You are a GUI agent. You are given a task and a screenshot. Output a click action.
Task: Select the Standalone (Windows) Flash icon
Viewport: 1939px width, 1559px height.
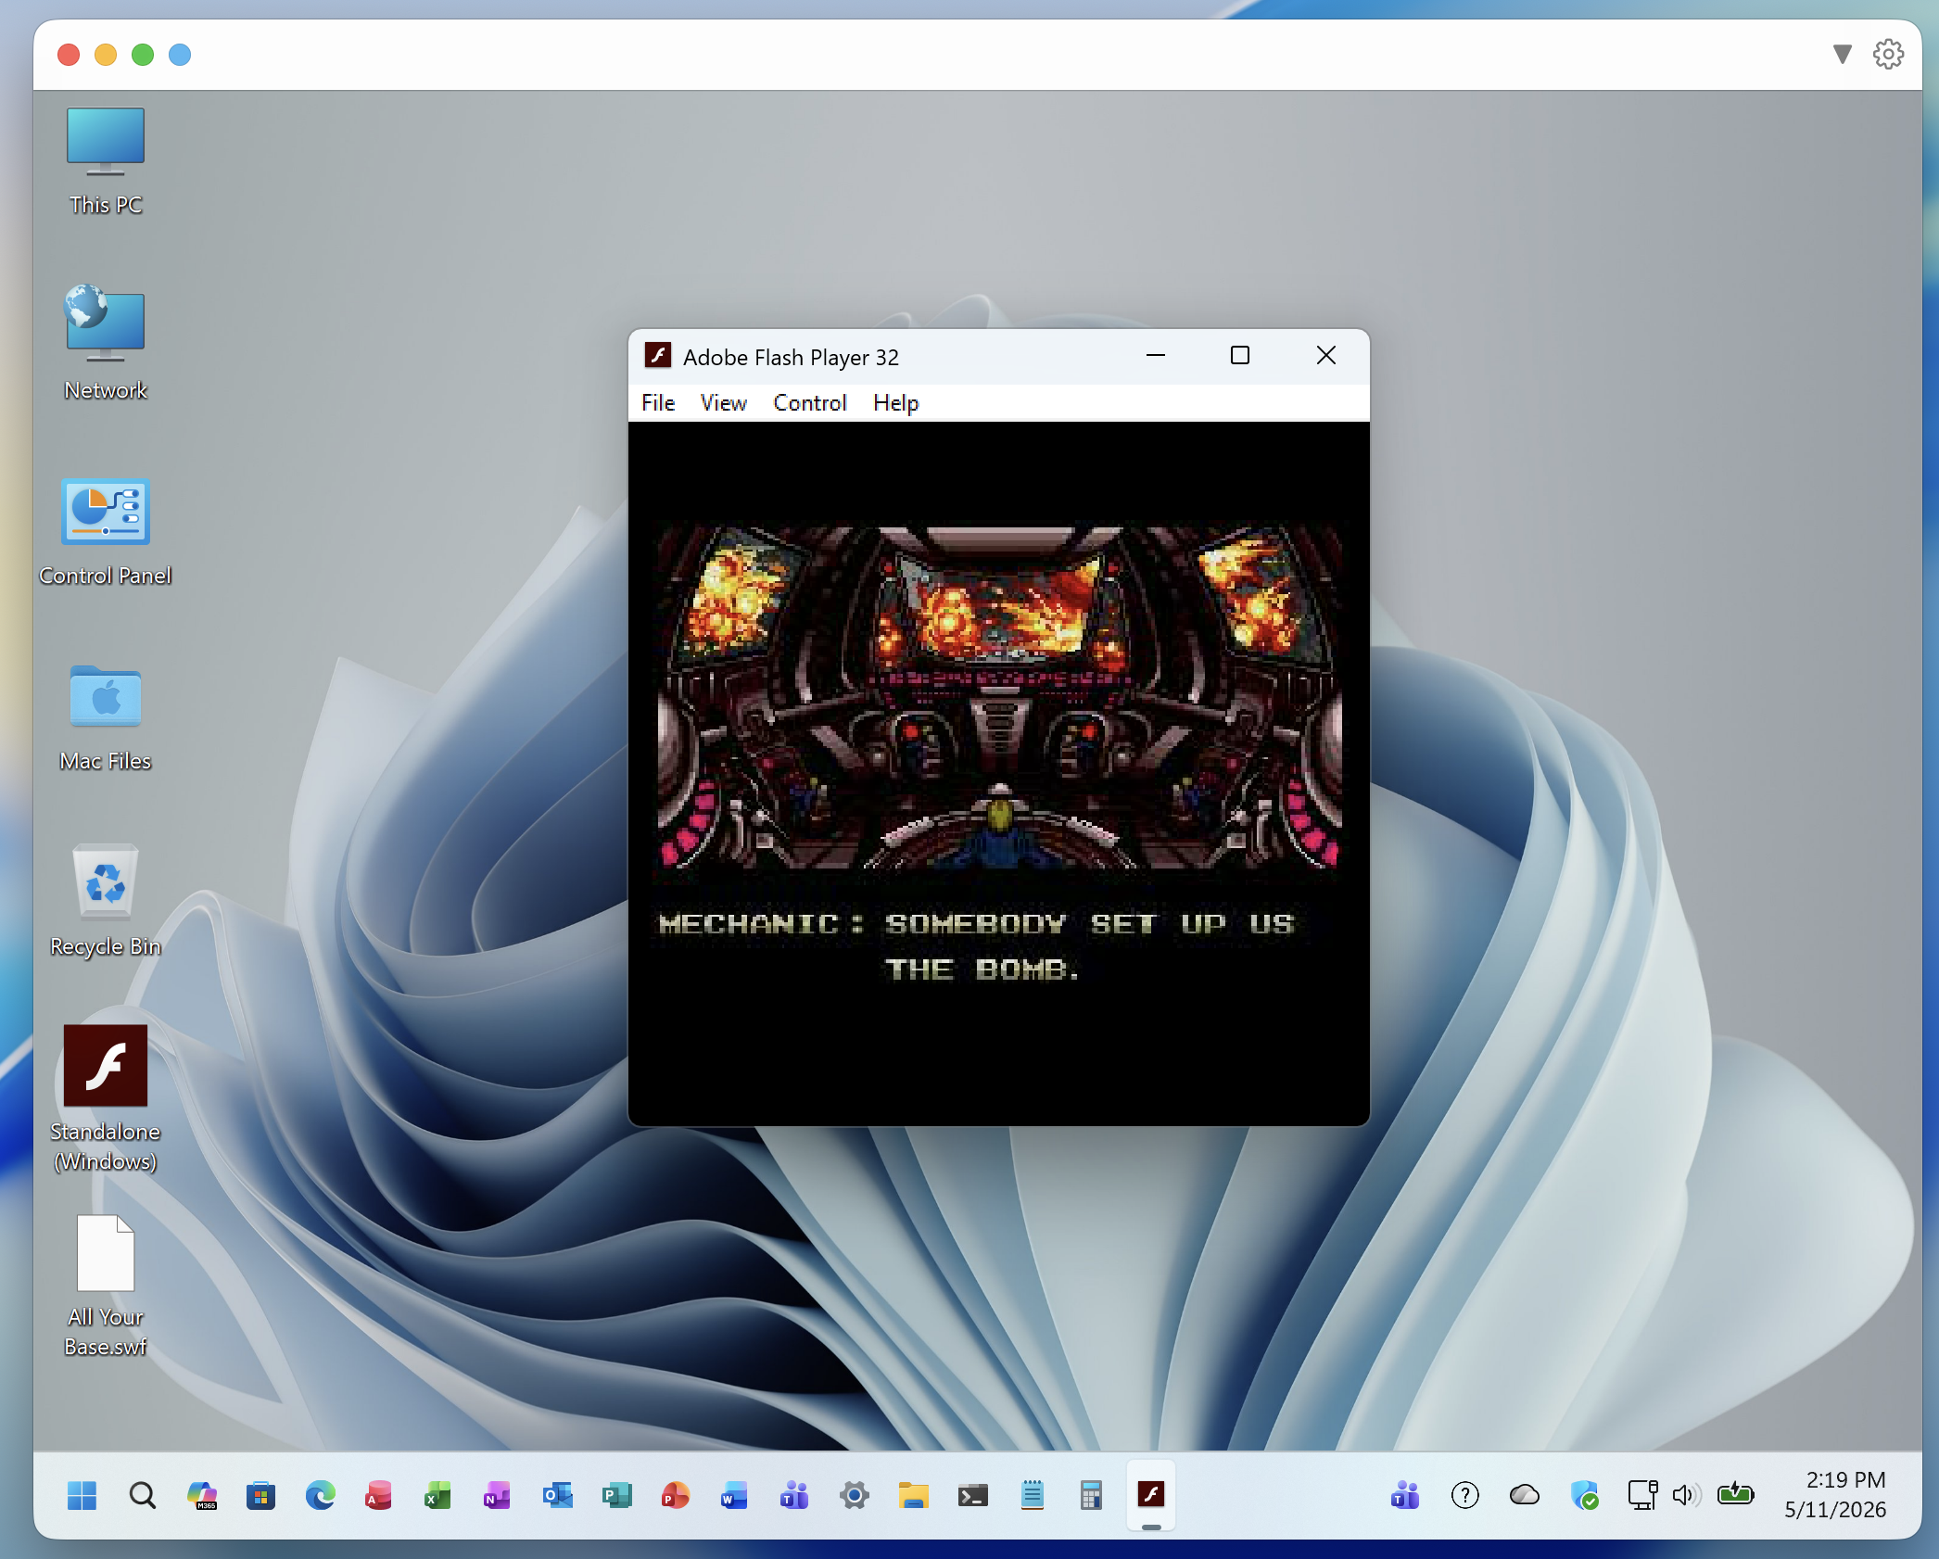[x=106, y=1098]
